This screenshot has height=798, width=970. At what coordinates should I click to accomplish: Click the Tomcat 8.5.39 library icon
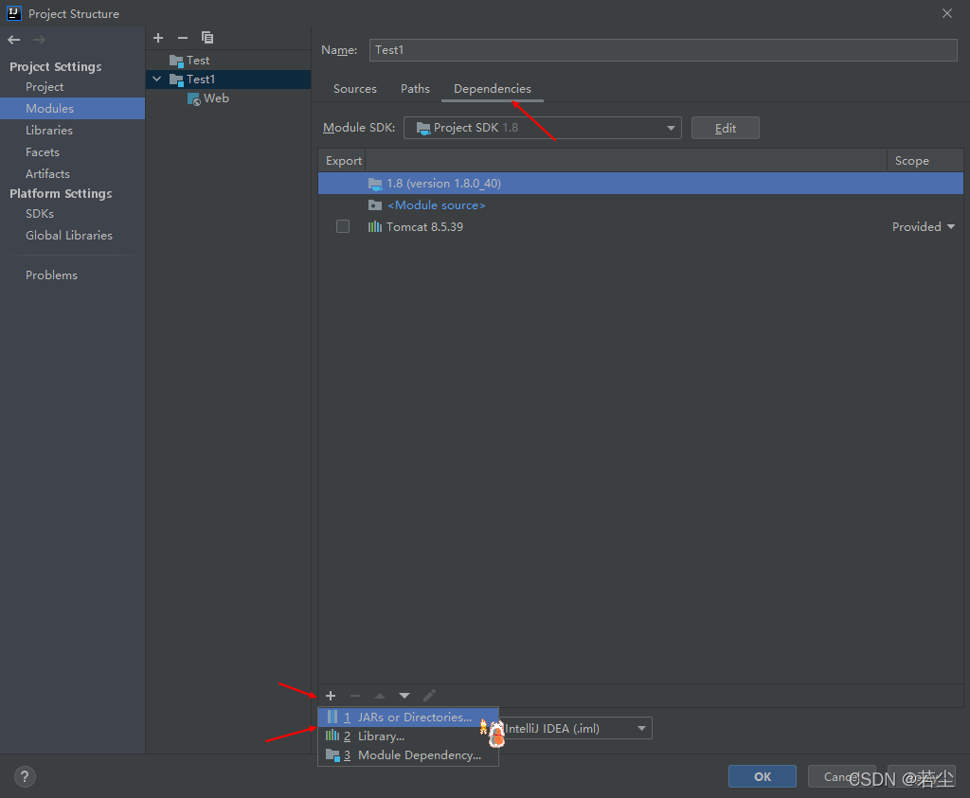pyautogui.click(x=375, y=227)
